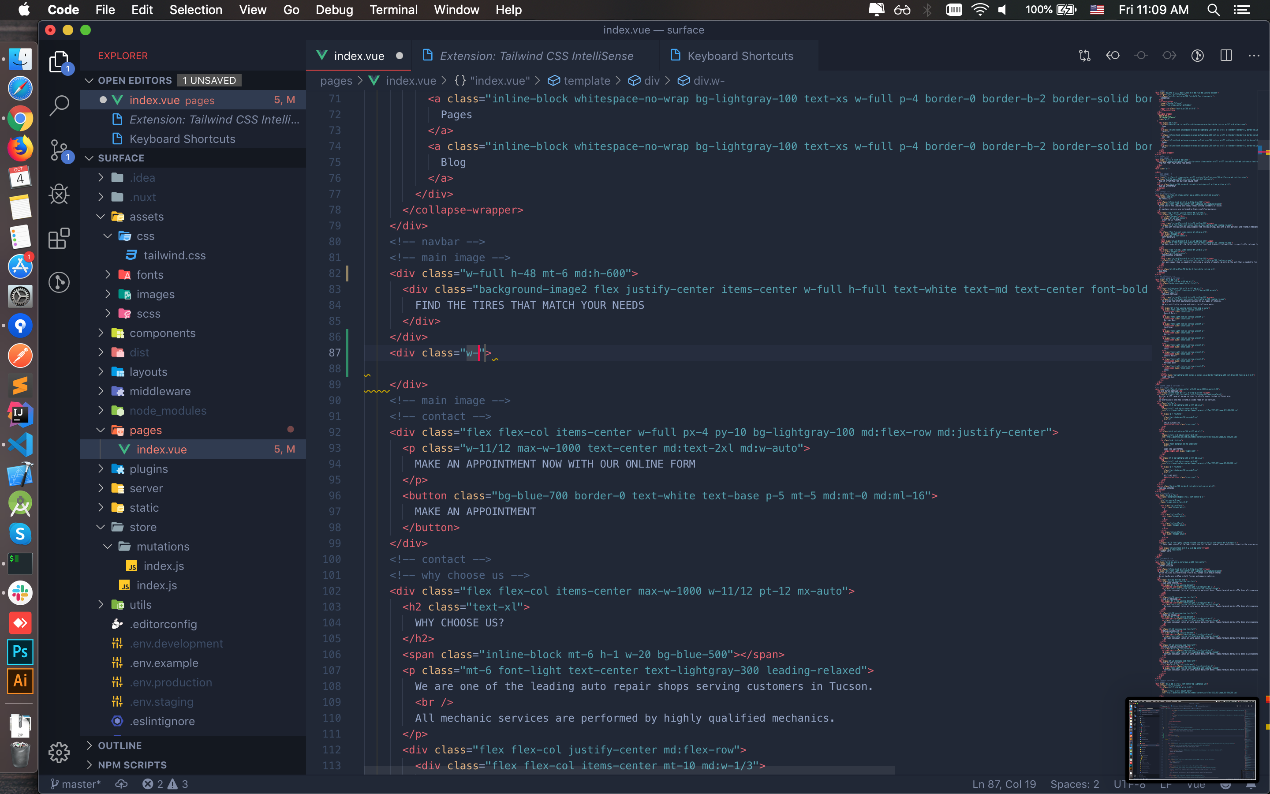
Task: Open the Terminal menu
Action: click(x=393, y=9)
